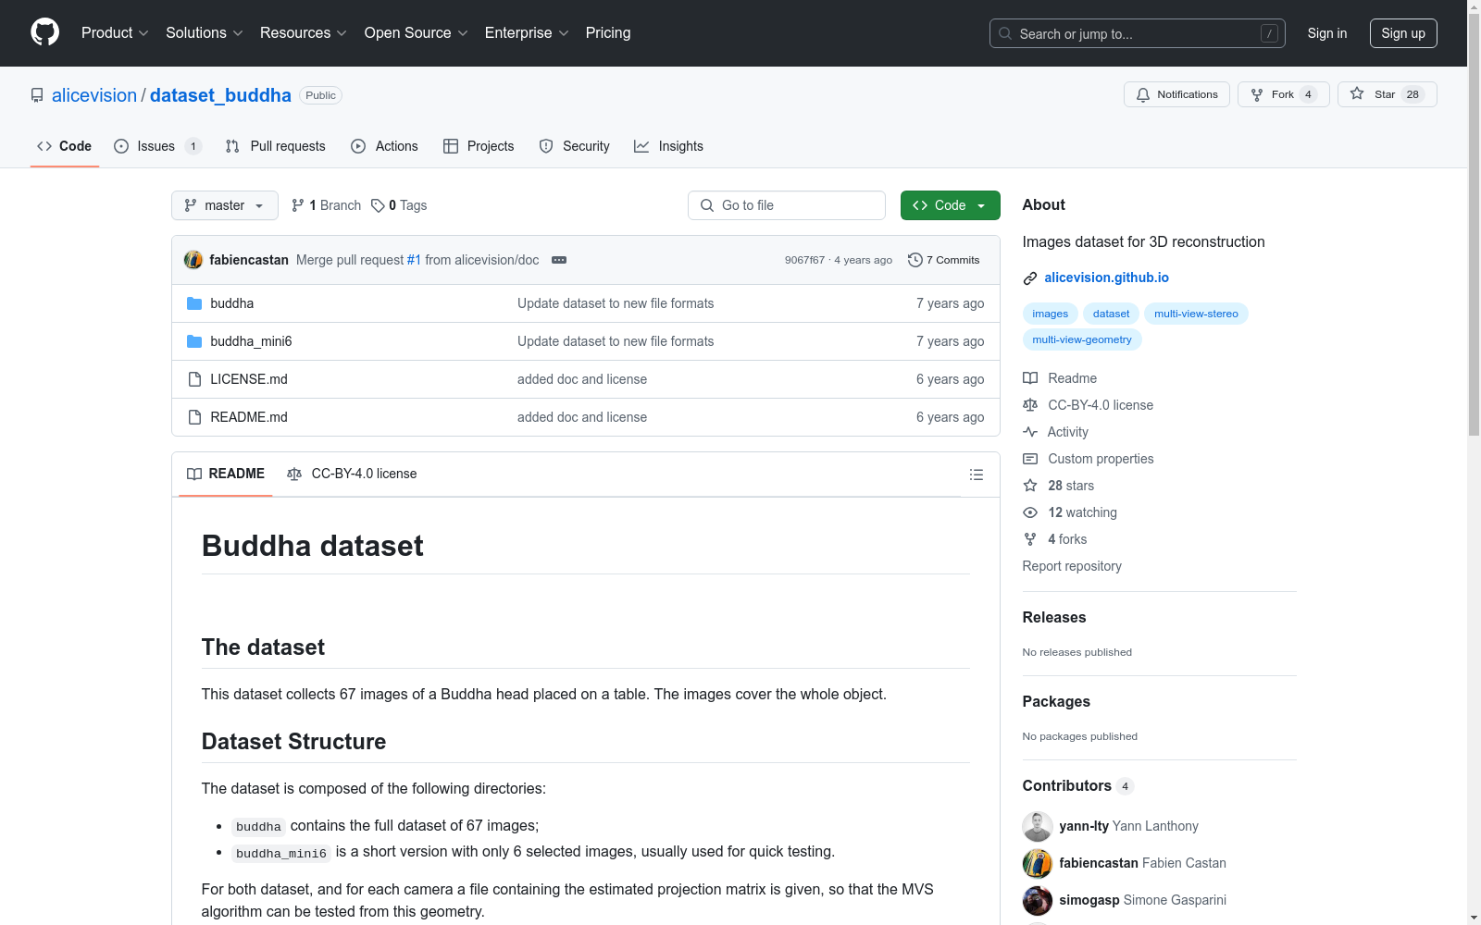This screenshot has width=1481, height=925.
Task: Expand the Open Source menu
Action: 417,32
